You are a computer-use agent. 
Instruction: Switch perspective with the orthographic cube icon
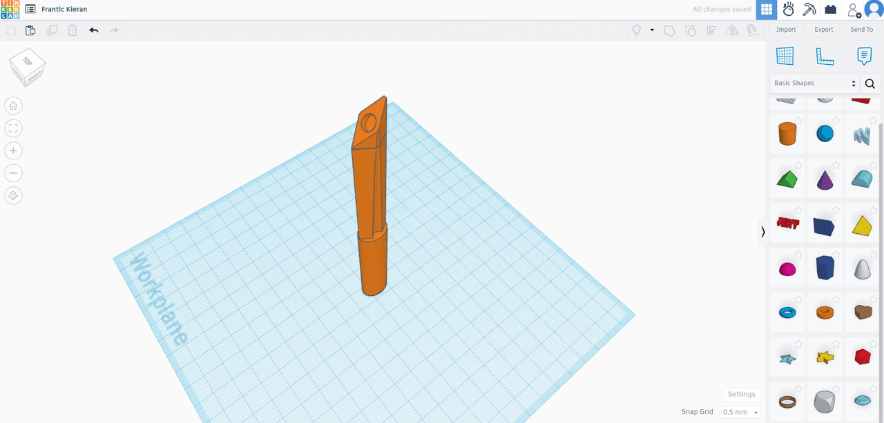pos(13,196)
